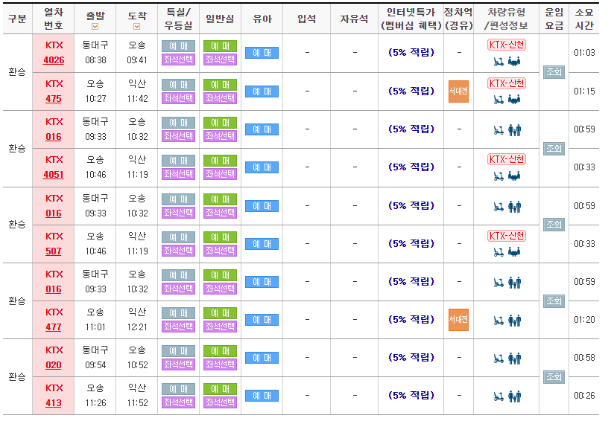
Task: Open train number 477 details link
Action: [54, 327]
